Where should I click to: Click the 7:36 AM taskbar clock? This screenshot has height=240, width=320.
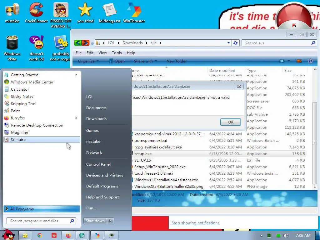[303, 236]
